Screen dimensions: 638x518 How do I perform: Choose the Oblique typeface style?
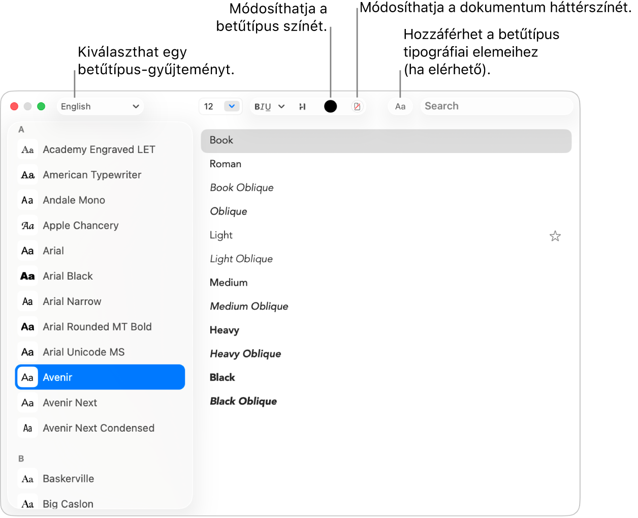click(386, 211)
